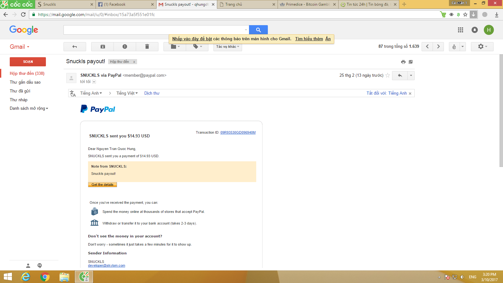
Task: Click developer@skylom.com email link
Action: [x=107, y=266]
